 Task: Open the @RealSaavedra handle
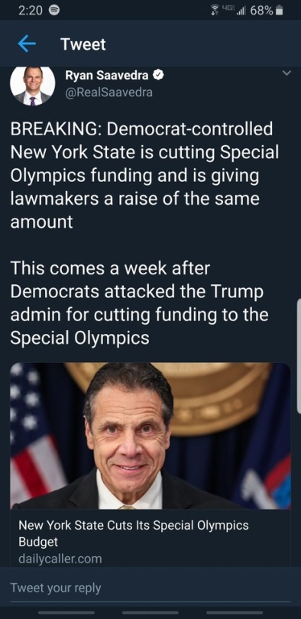point(108,92)
